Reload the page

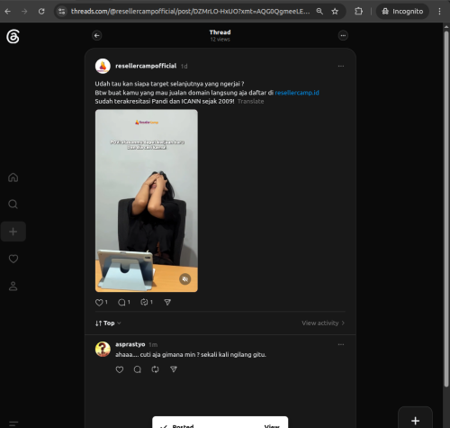click(41, 12)
